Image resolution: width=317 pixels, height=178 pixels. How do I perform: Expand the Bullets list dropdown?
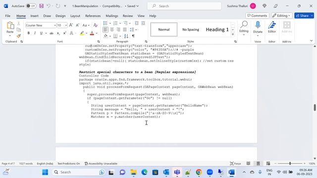click(110, 23)
